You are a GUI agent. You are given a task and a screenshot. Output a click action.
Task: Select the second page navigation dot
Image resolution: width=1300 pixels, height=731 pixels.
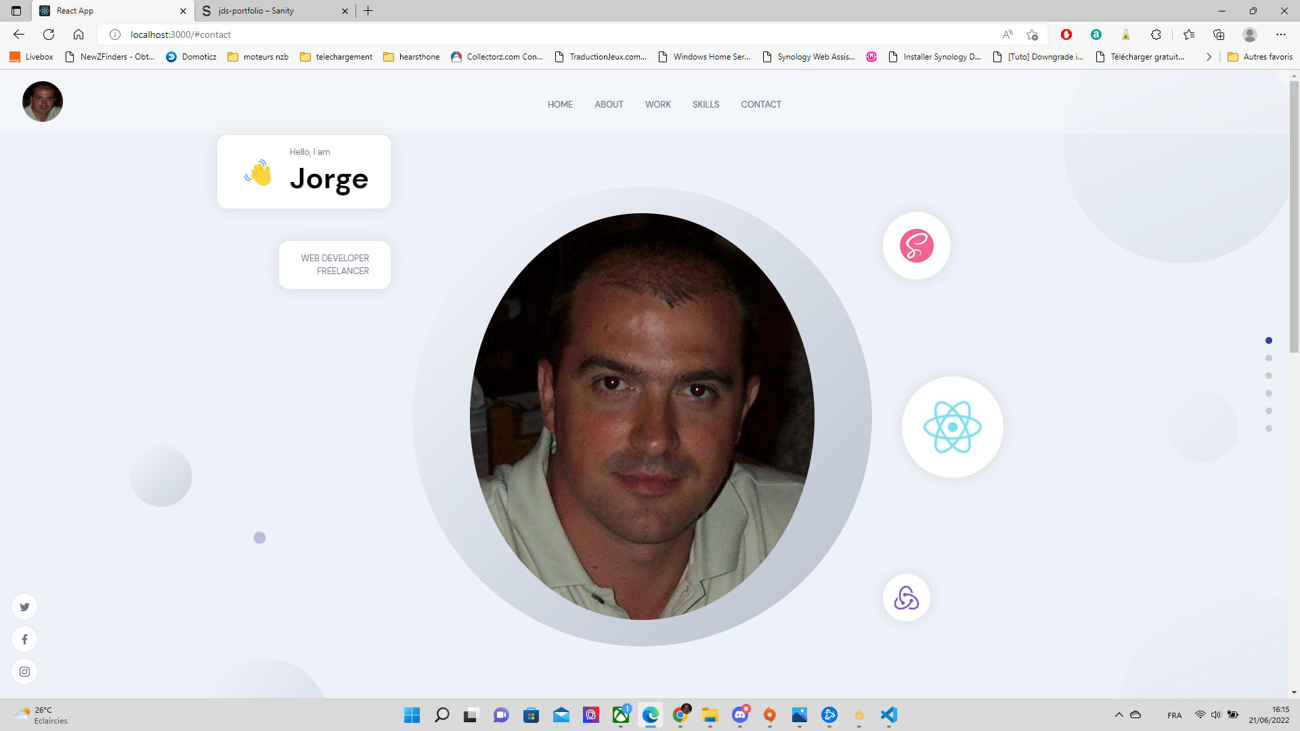click(1269, 358)
